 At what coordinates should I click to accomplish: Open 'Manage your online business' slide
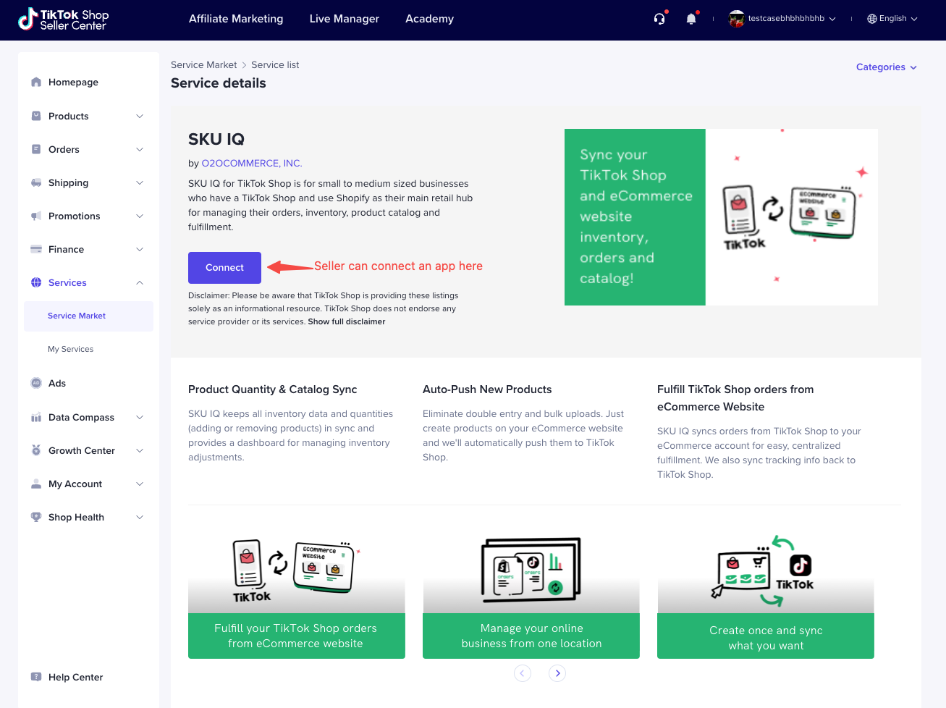(531, 597)
